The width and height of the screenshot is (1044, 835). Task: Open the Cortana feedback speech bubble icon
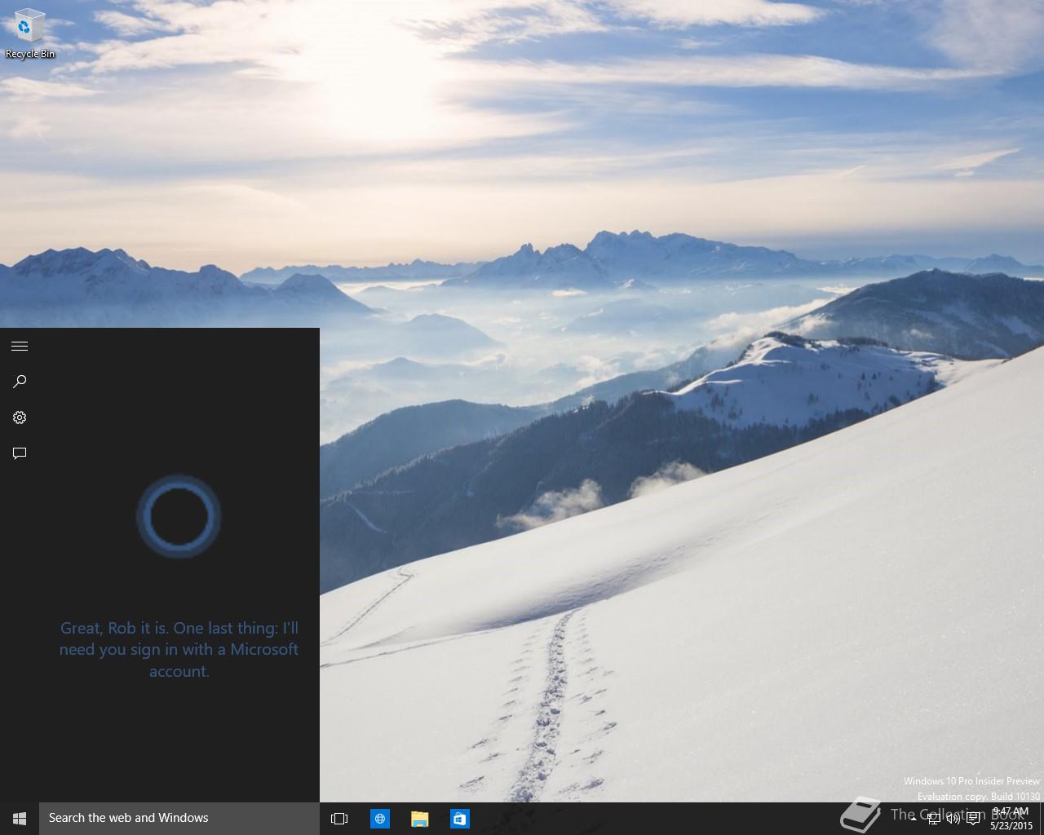20,453
